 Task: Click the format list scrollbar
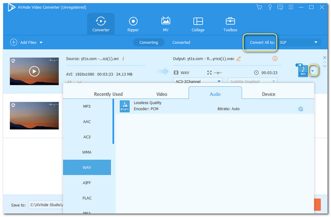click(x=113, y=122)
